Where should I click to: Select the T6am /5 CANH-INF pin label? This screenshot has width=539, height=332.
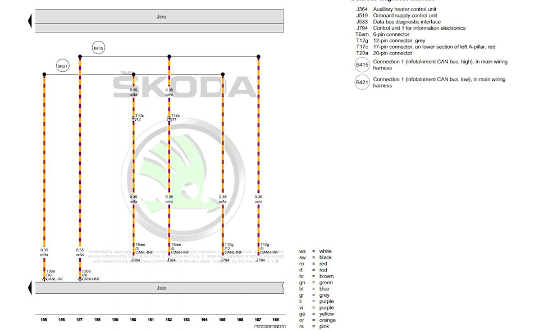click(180, 248)
